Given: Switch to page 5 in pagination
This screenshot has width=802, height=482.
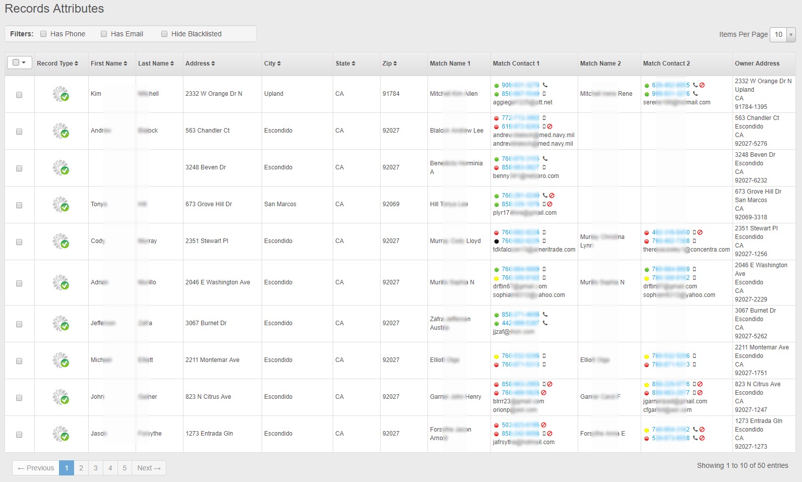Looking at the screenshot, I should 125,468.
